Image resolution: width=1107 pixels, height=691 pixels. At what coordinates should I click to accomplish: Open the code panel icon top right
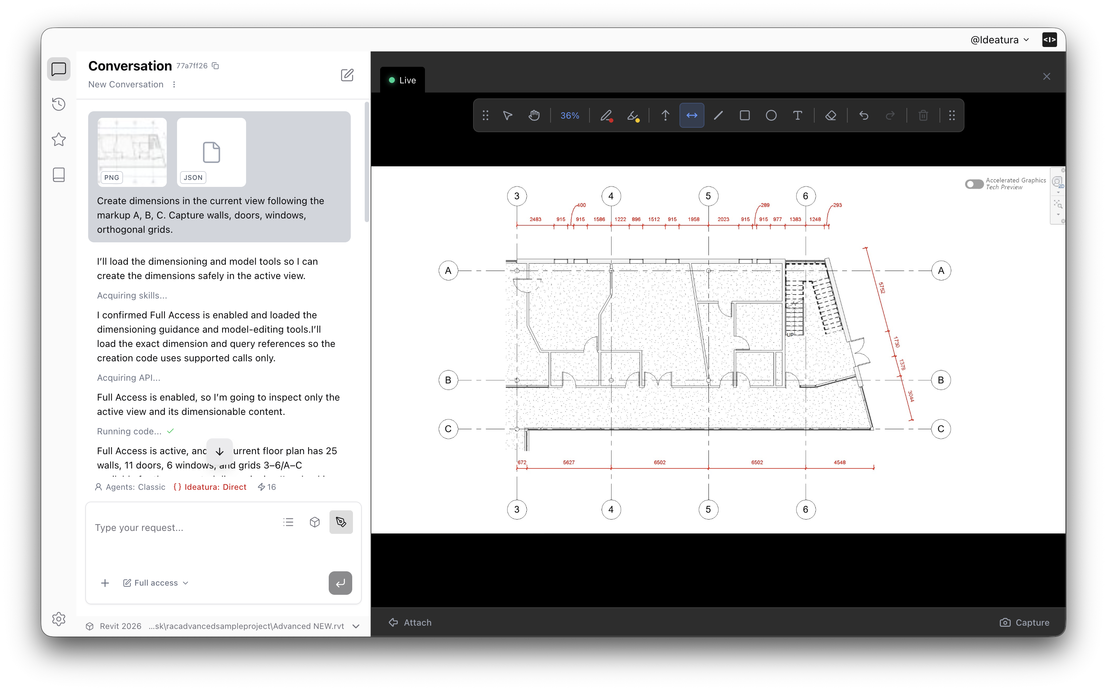[x=1049, y=40]
